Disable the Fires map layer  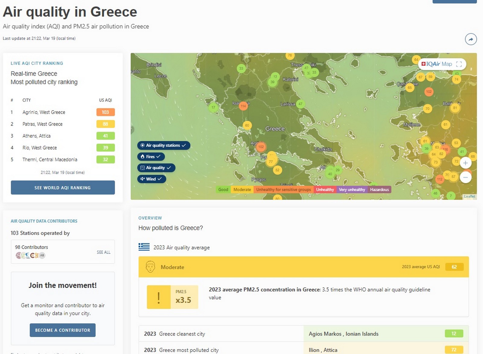[x=151, y=156]
